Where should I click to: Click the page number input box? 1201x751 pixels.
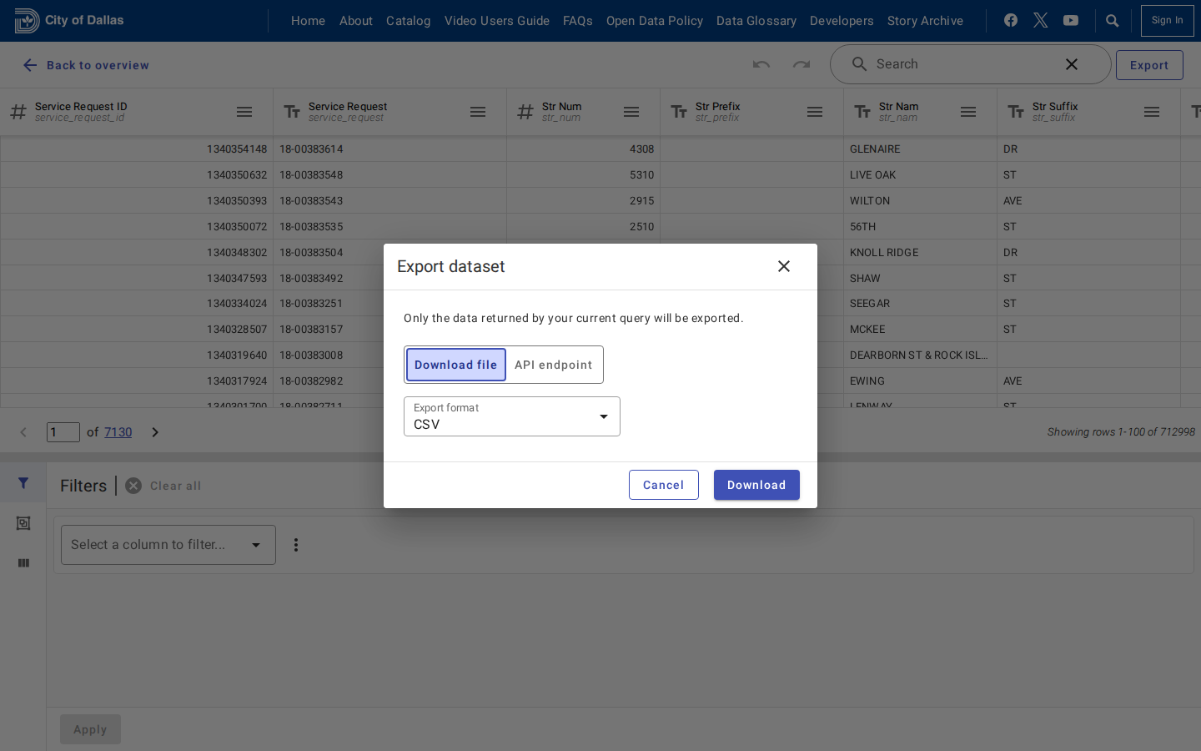coord(63,432)
